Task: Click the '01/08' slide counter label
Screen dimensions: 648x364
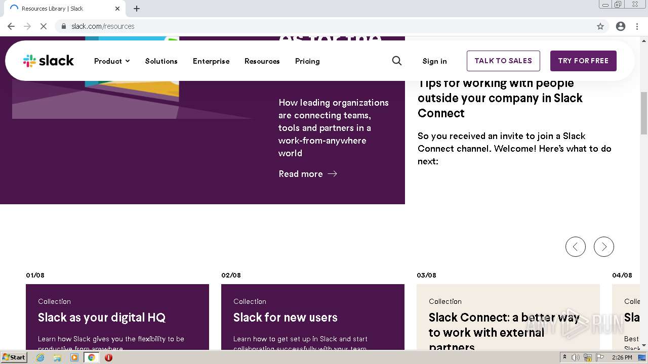Action: [35, 276]
